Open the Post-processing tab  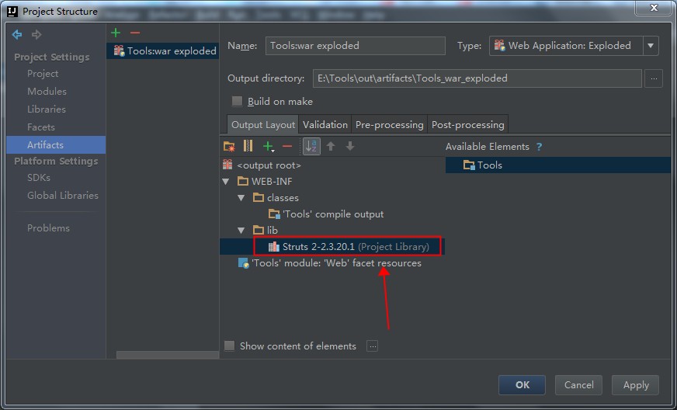click(x=468, y=125)
